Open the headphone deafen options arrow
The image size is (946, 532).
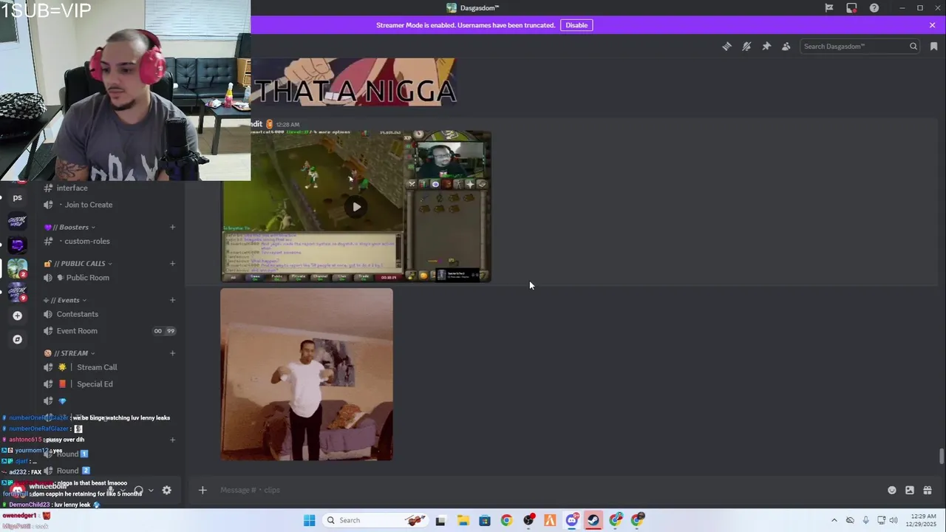point(151,490)
